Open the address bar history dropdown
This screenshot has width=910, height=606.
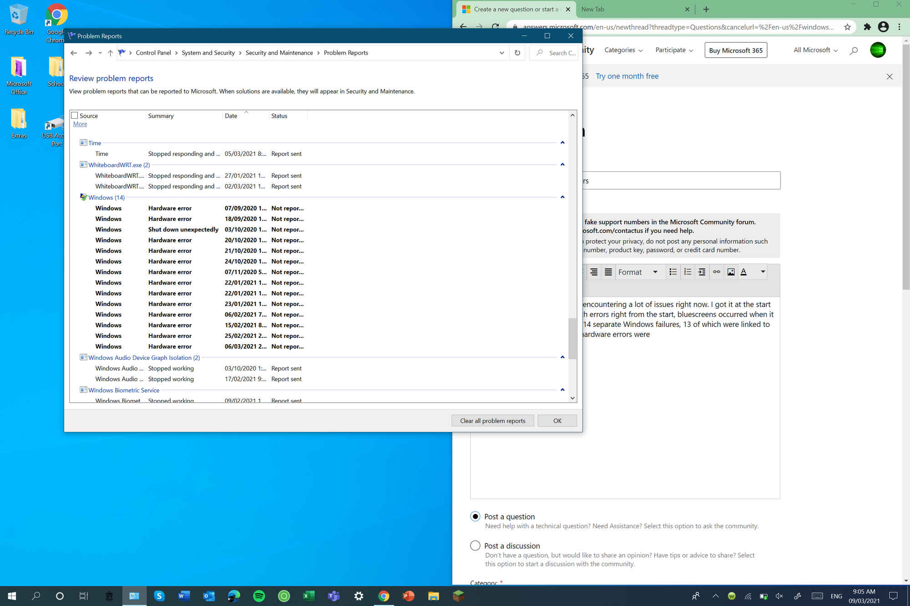501,53
